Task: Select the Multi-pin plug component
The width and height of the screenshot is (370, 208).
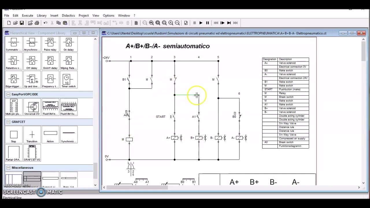Action: point(14,107)
